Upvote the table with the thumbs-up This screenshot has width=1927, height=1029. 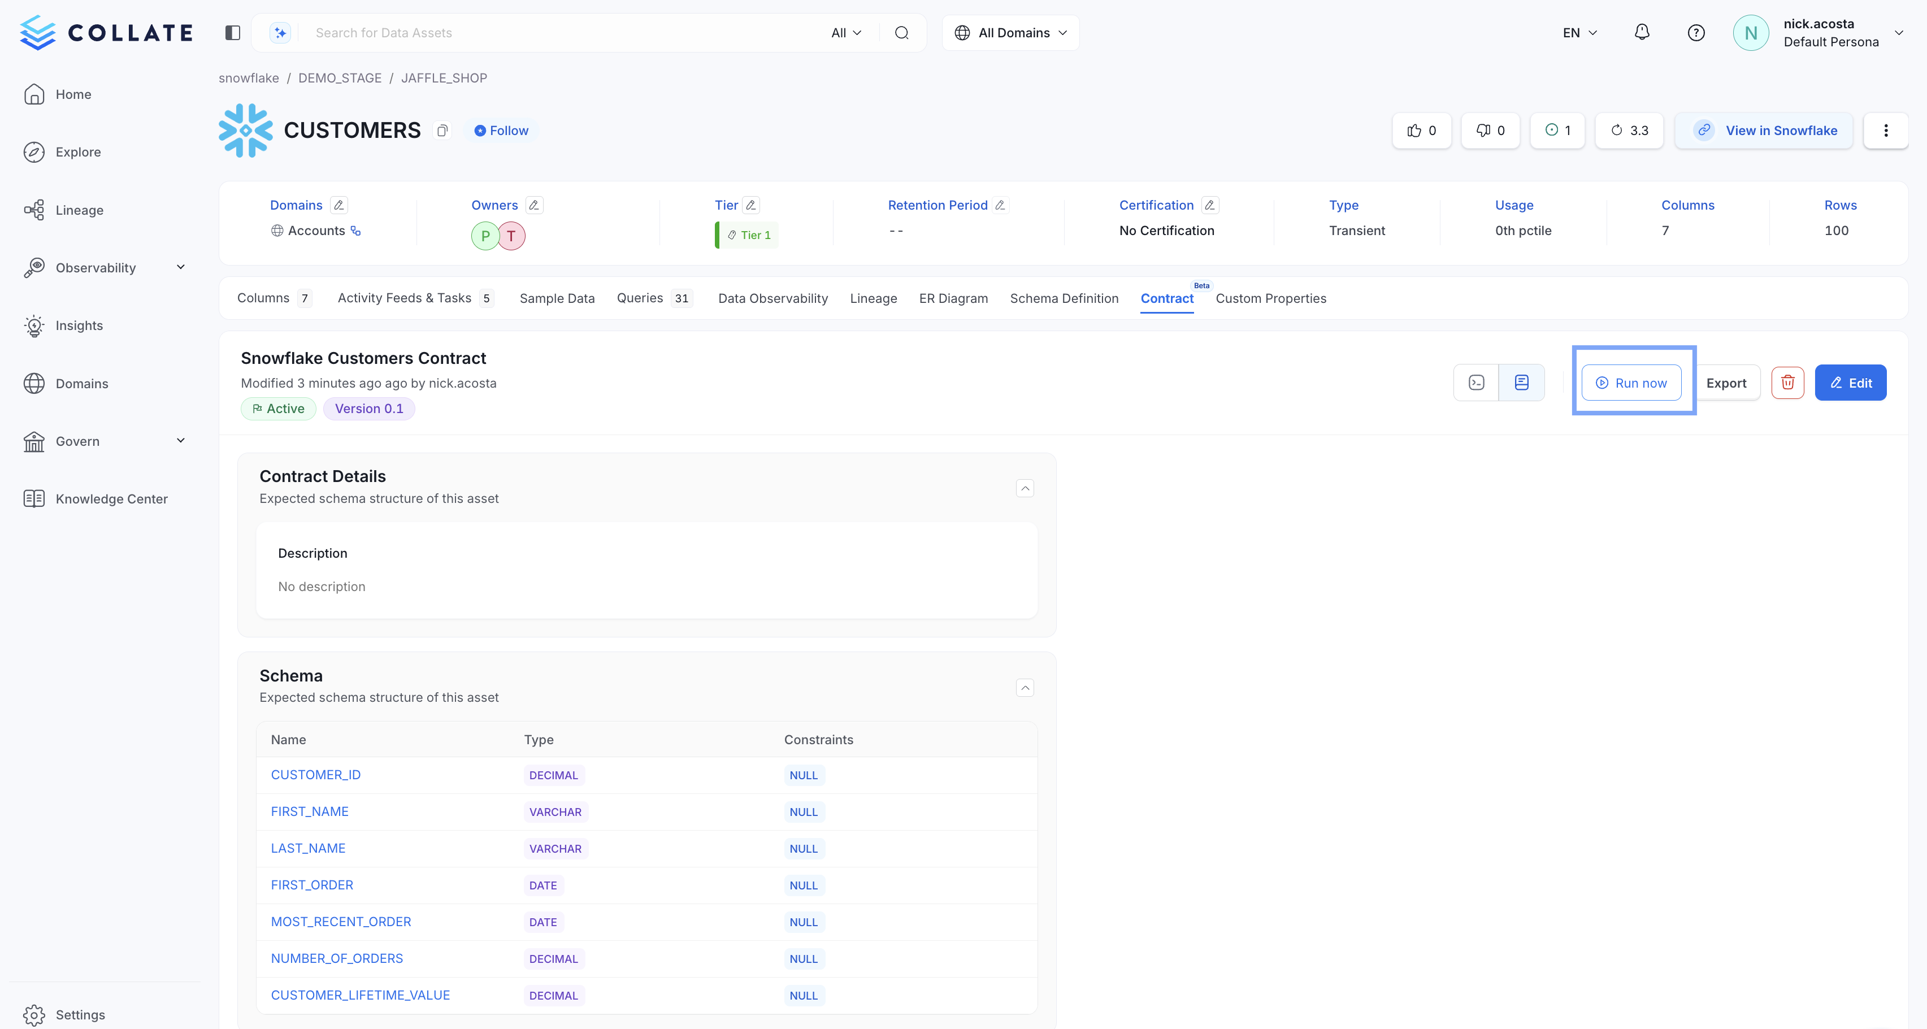point(1421,130)
